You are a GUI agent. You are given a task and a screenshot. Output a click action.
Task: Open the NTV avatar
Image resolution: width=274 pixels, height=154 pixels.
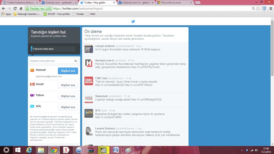[x=89, y=113]
